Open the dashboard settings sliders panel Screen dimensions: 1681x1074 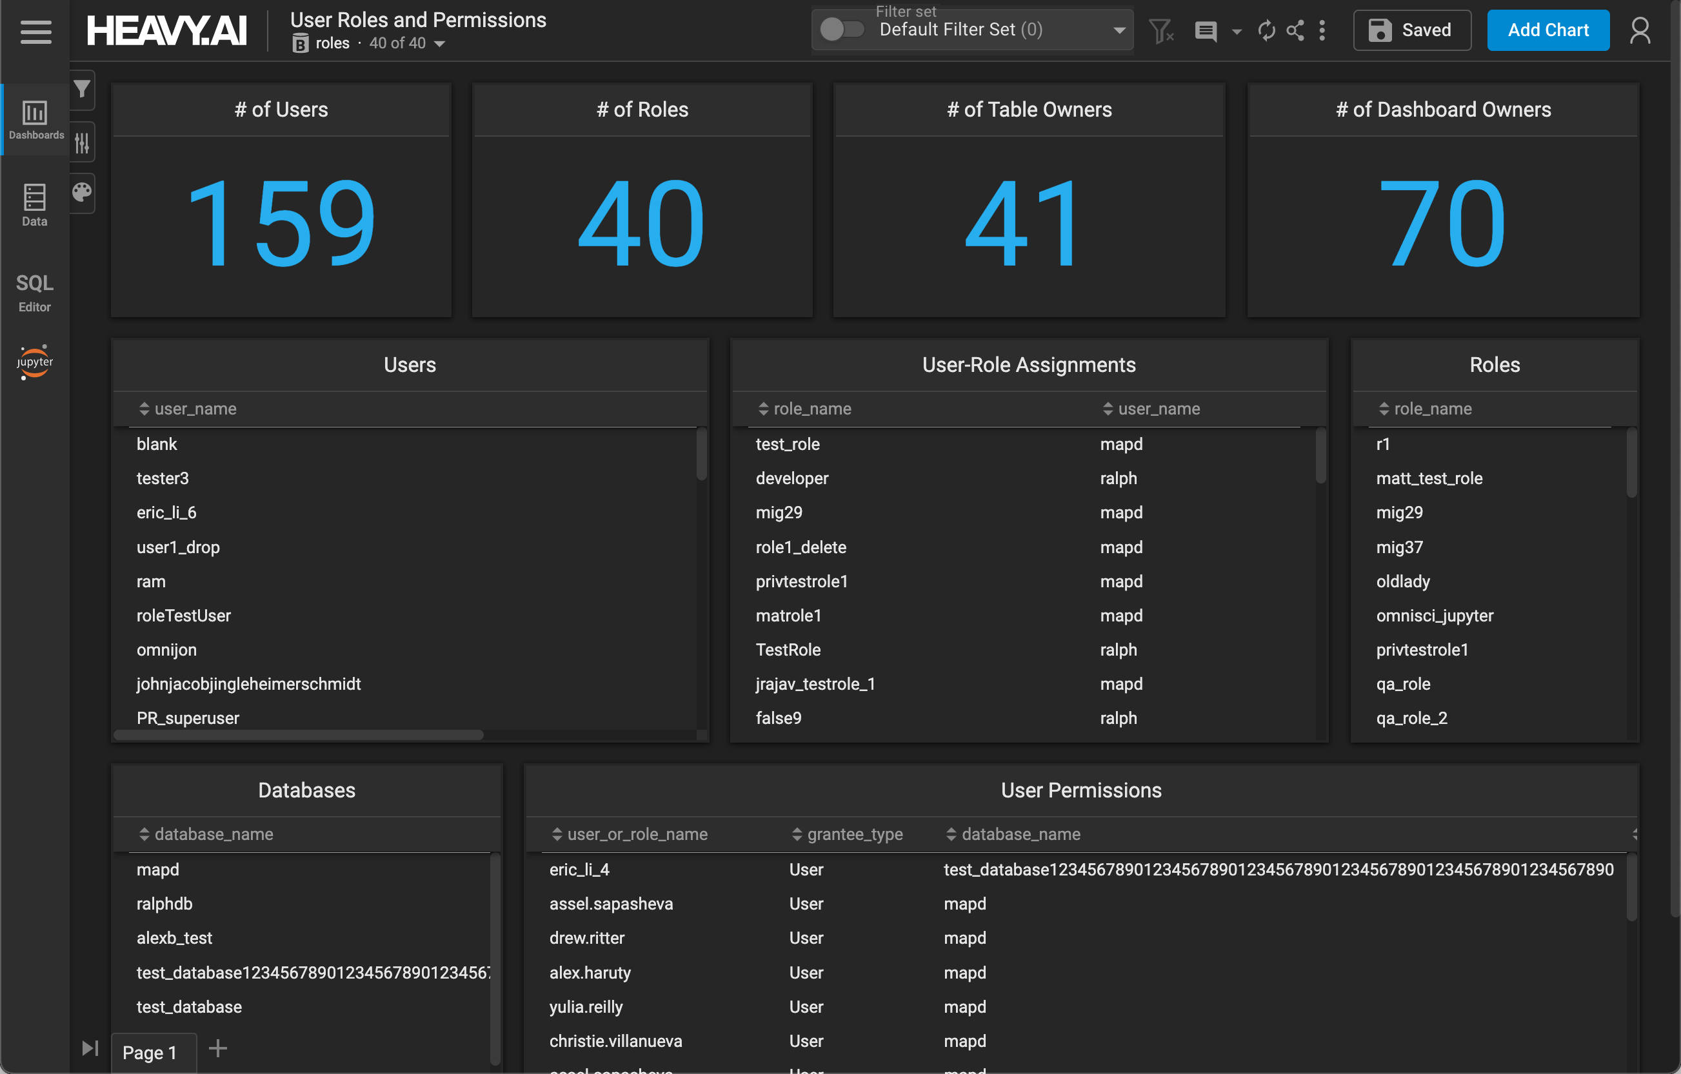pyautogui.click(x=83, y=142)
